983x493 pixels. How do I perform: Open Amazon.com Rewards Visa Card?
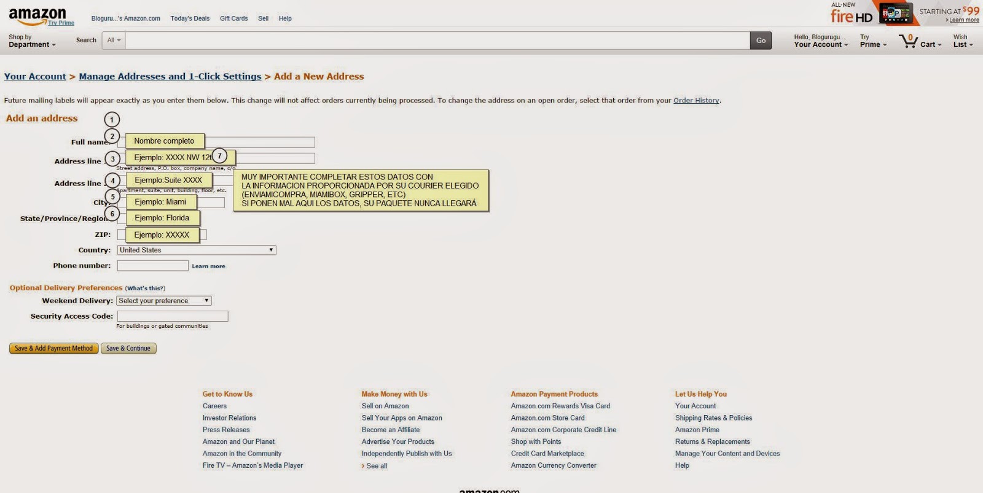[x=560, y=406]
